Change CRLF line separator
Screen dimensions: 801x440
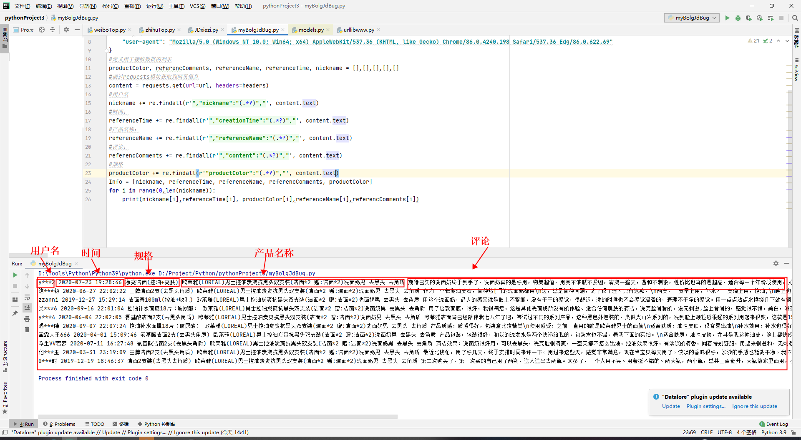(x=707, y=432)
